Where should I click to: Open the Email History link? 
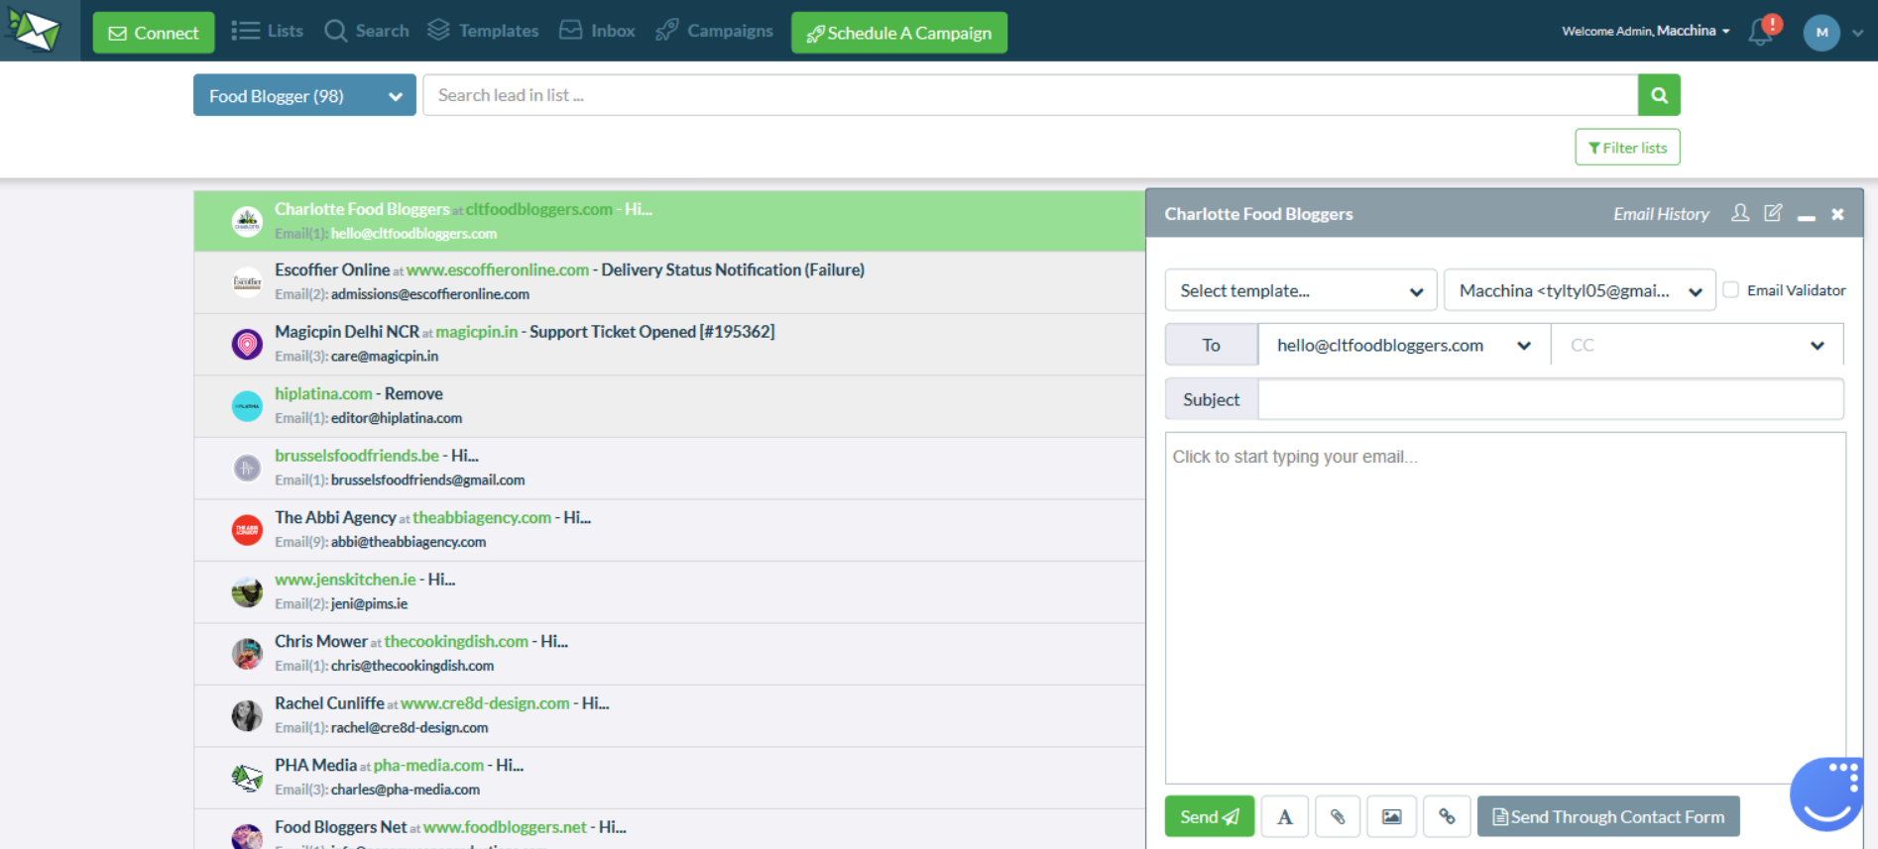[1661, 214]
